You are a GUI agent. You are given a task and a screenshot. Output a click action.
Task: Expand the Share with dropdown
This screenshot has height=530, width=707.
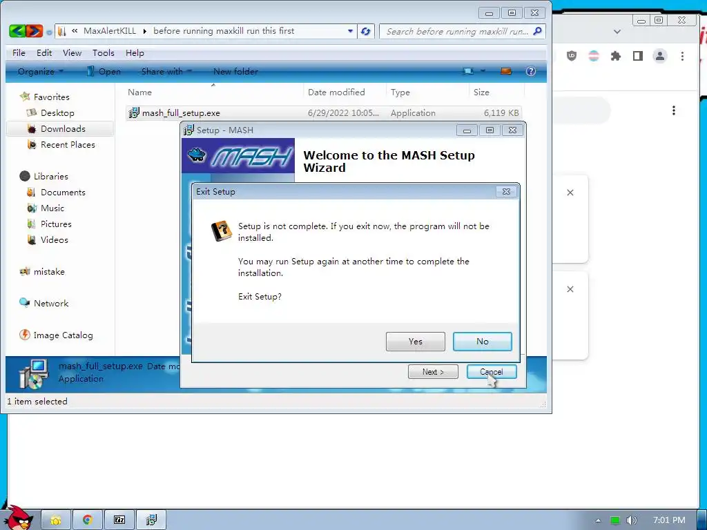[166, 71]
